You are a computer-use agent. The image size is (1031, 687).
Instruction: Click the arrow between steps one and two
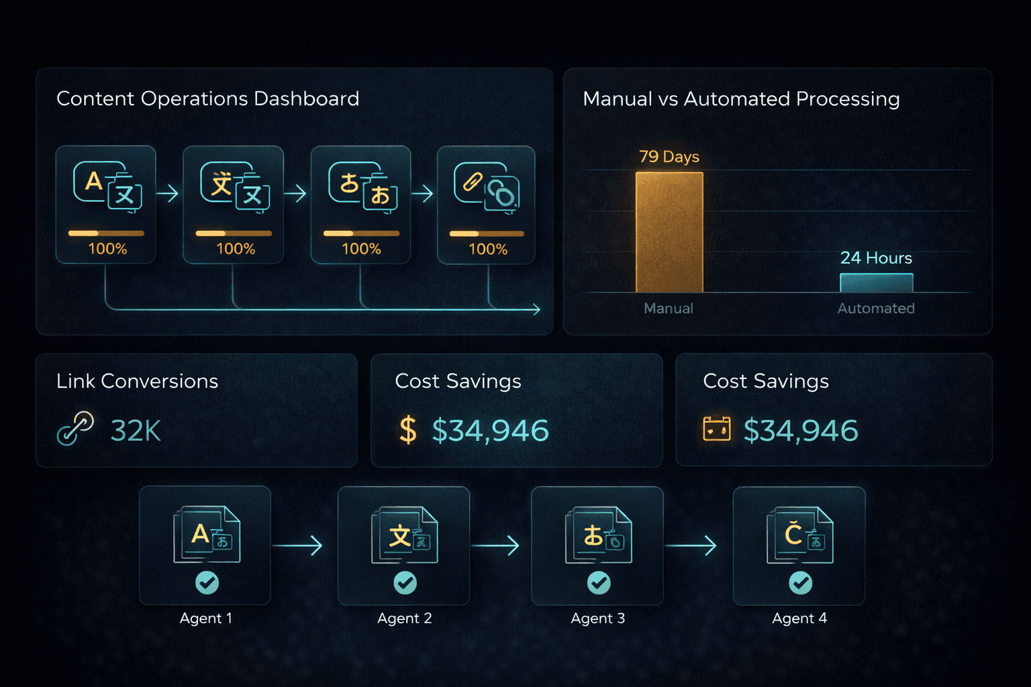click(x=166, y=193)
